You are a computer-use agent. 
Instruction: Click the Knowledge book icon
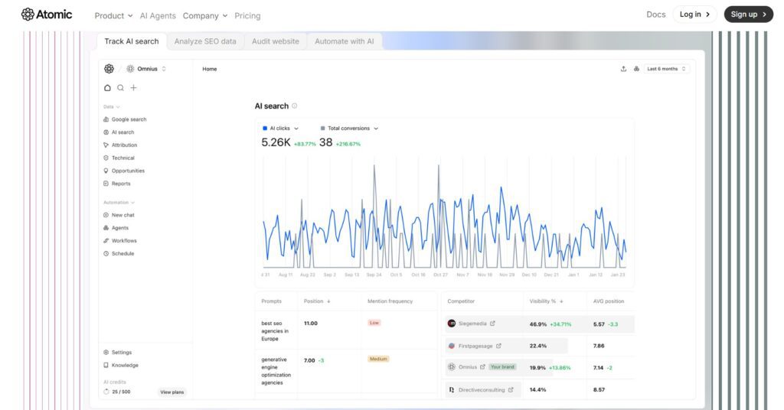click(106, 366)
